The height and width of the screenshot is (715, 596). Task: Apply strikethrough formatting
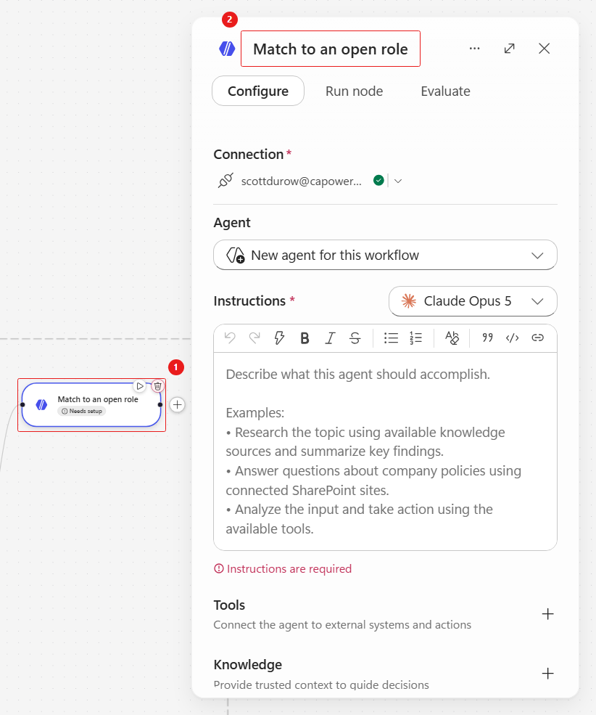355,338
